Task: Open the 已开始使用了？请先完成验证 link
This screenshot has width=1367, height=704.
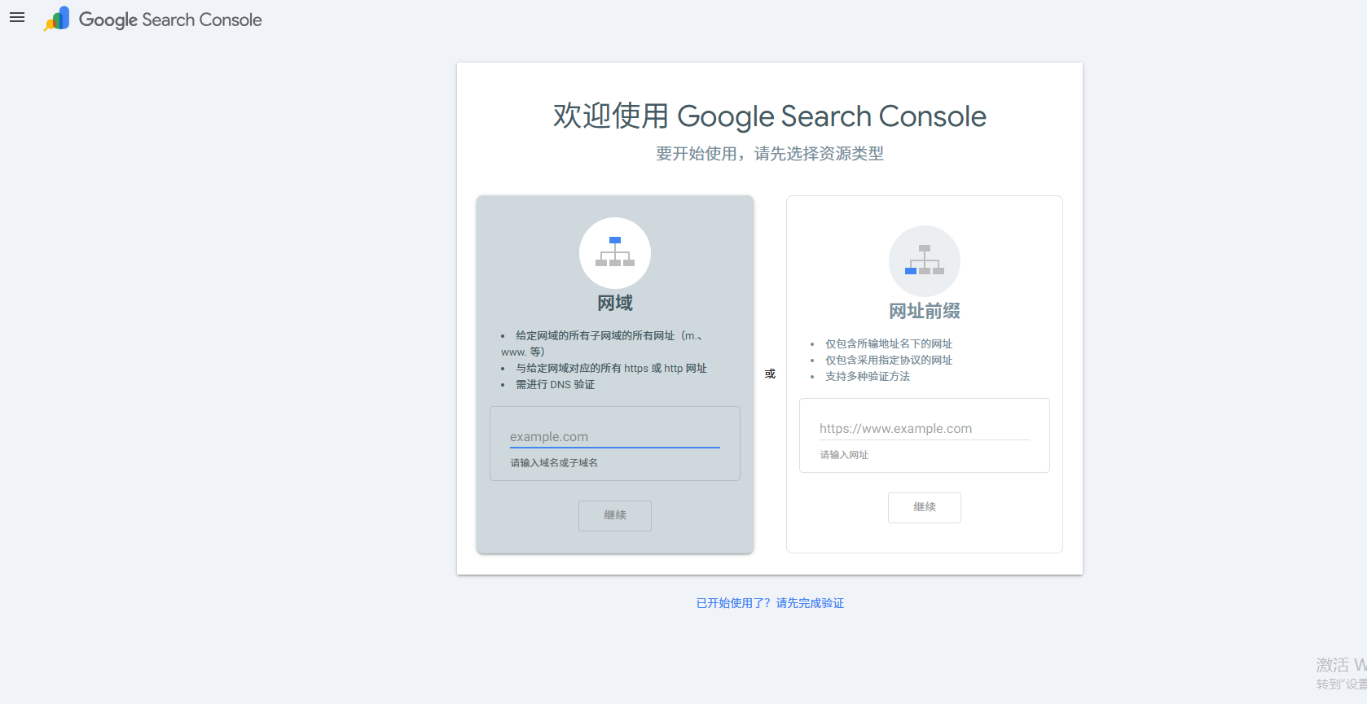Action: click(x=770, y=603)
